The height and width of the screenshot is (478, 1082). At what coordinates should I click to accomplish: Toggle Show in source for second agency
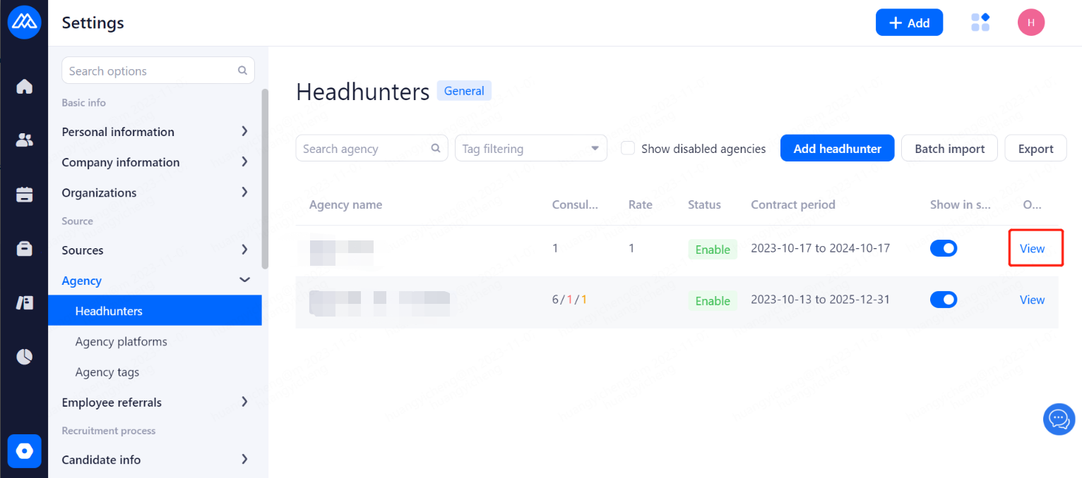[944, 300]
